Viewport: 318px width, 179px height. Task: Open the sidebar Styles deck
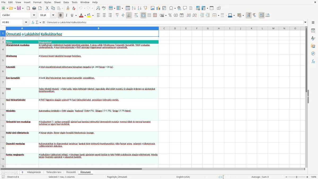coord(313,38)
